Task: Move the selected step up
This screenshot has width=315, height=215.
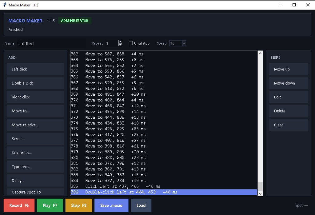Action: (289, 69)
